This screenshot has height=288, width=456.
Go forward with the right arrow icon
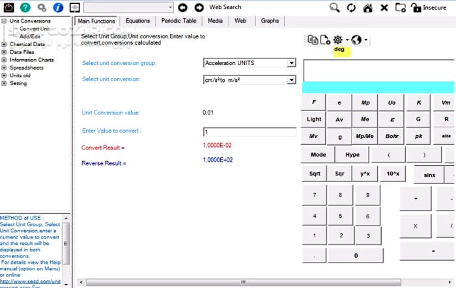[199, 8]
